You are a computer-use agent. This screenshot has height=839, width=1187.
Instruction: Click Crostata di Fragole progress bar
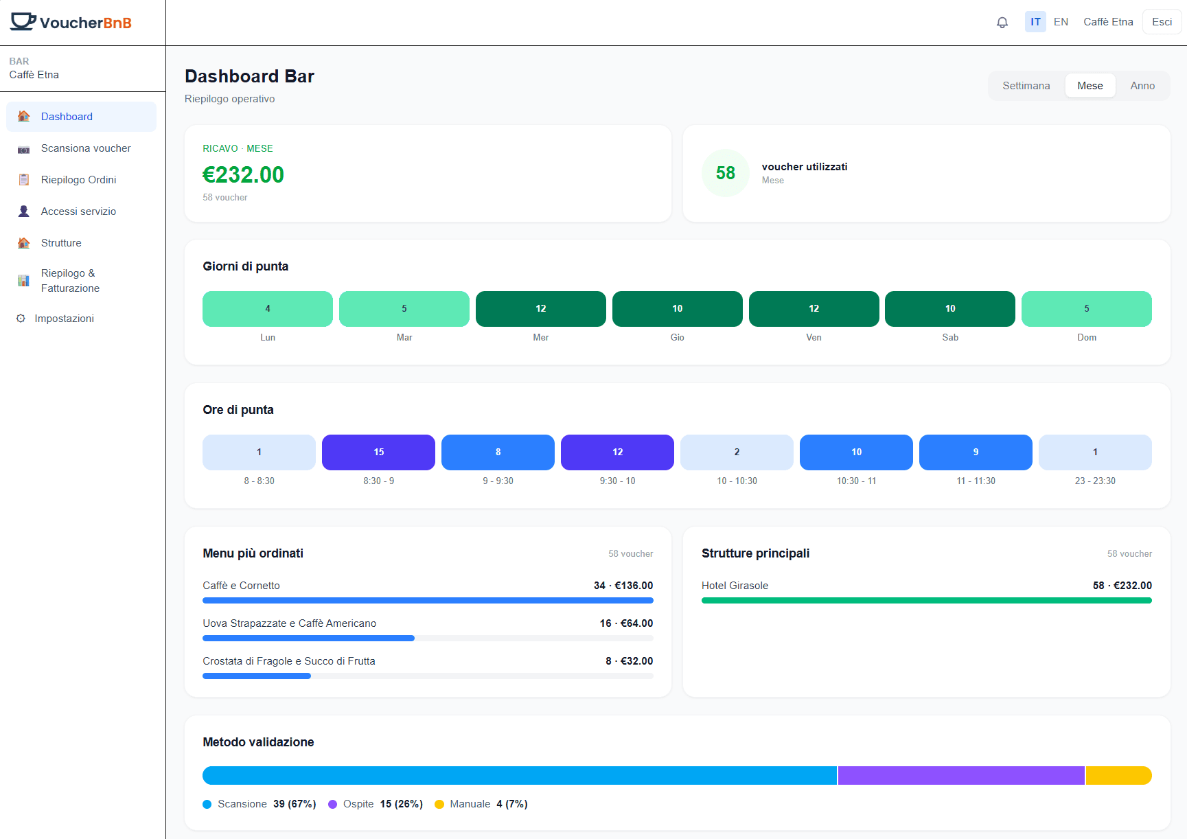click(x=428, y=676)
